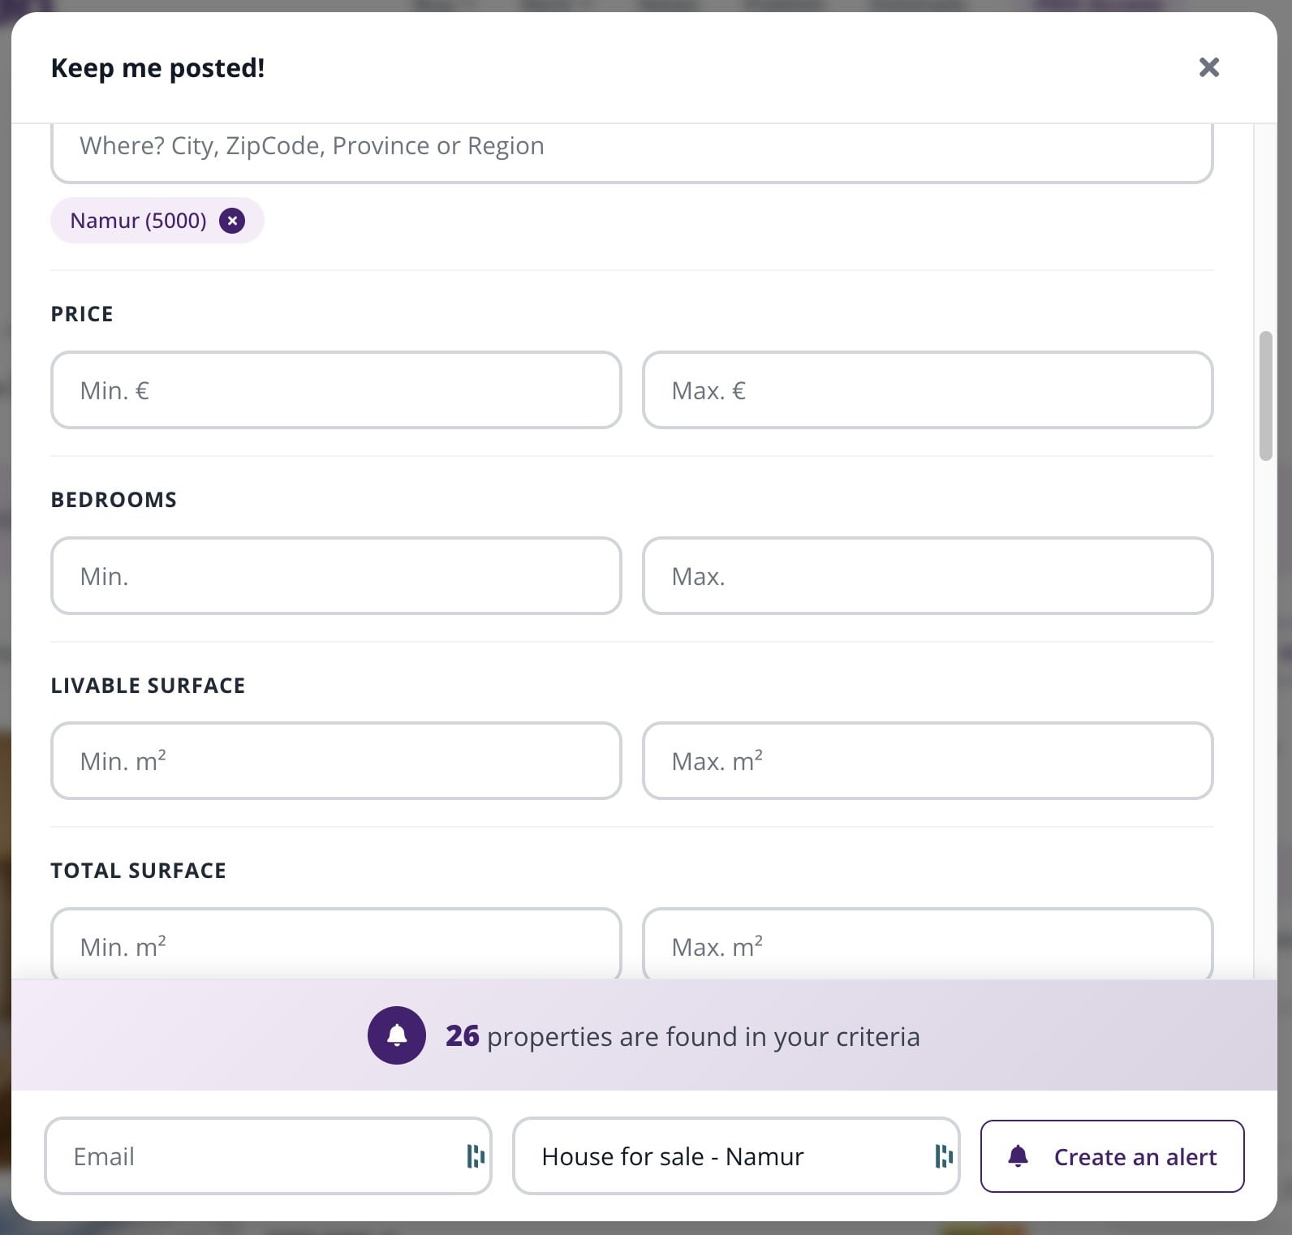This screenshot has width=1292, height=1235.
Task: Close the Keep me posted dialog
Action: [1208, 67]
